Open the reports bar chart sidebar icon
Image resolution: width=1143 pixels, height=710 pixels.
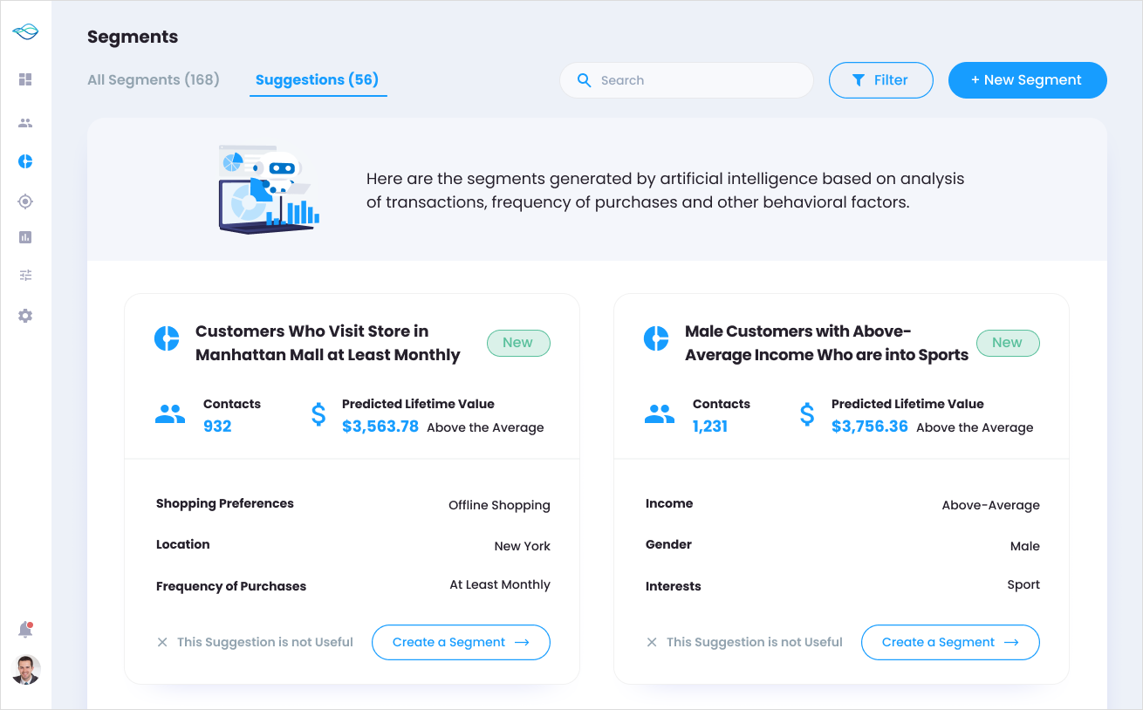tap(25, 237)
